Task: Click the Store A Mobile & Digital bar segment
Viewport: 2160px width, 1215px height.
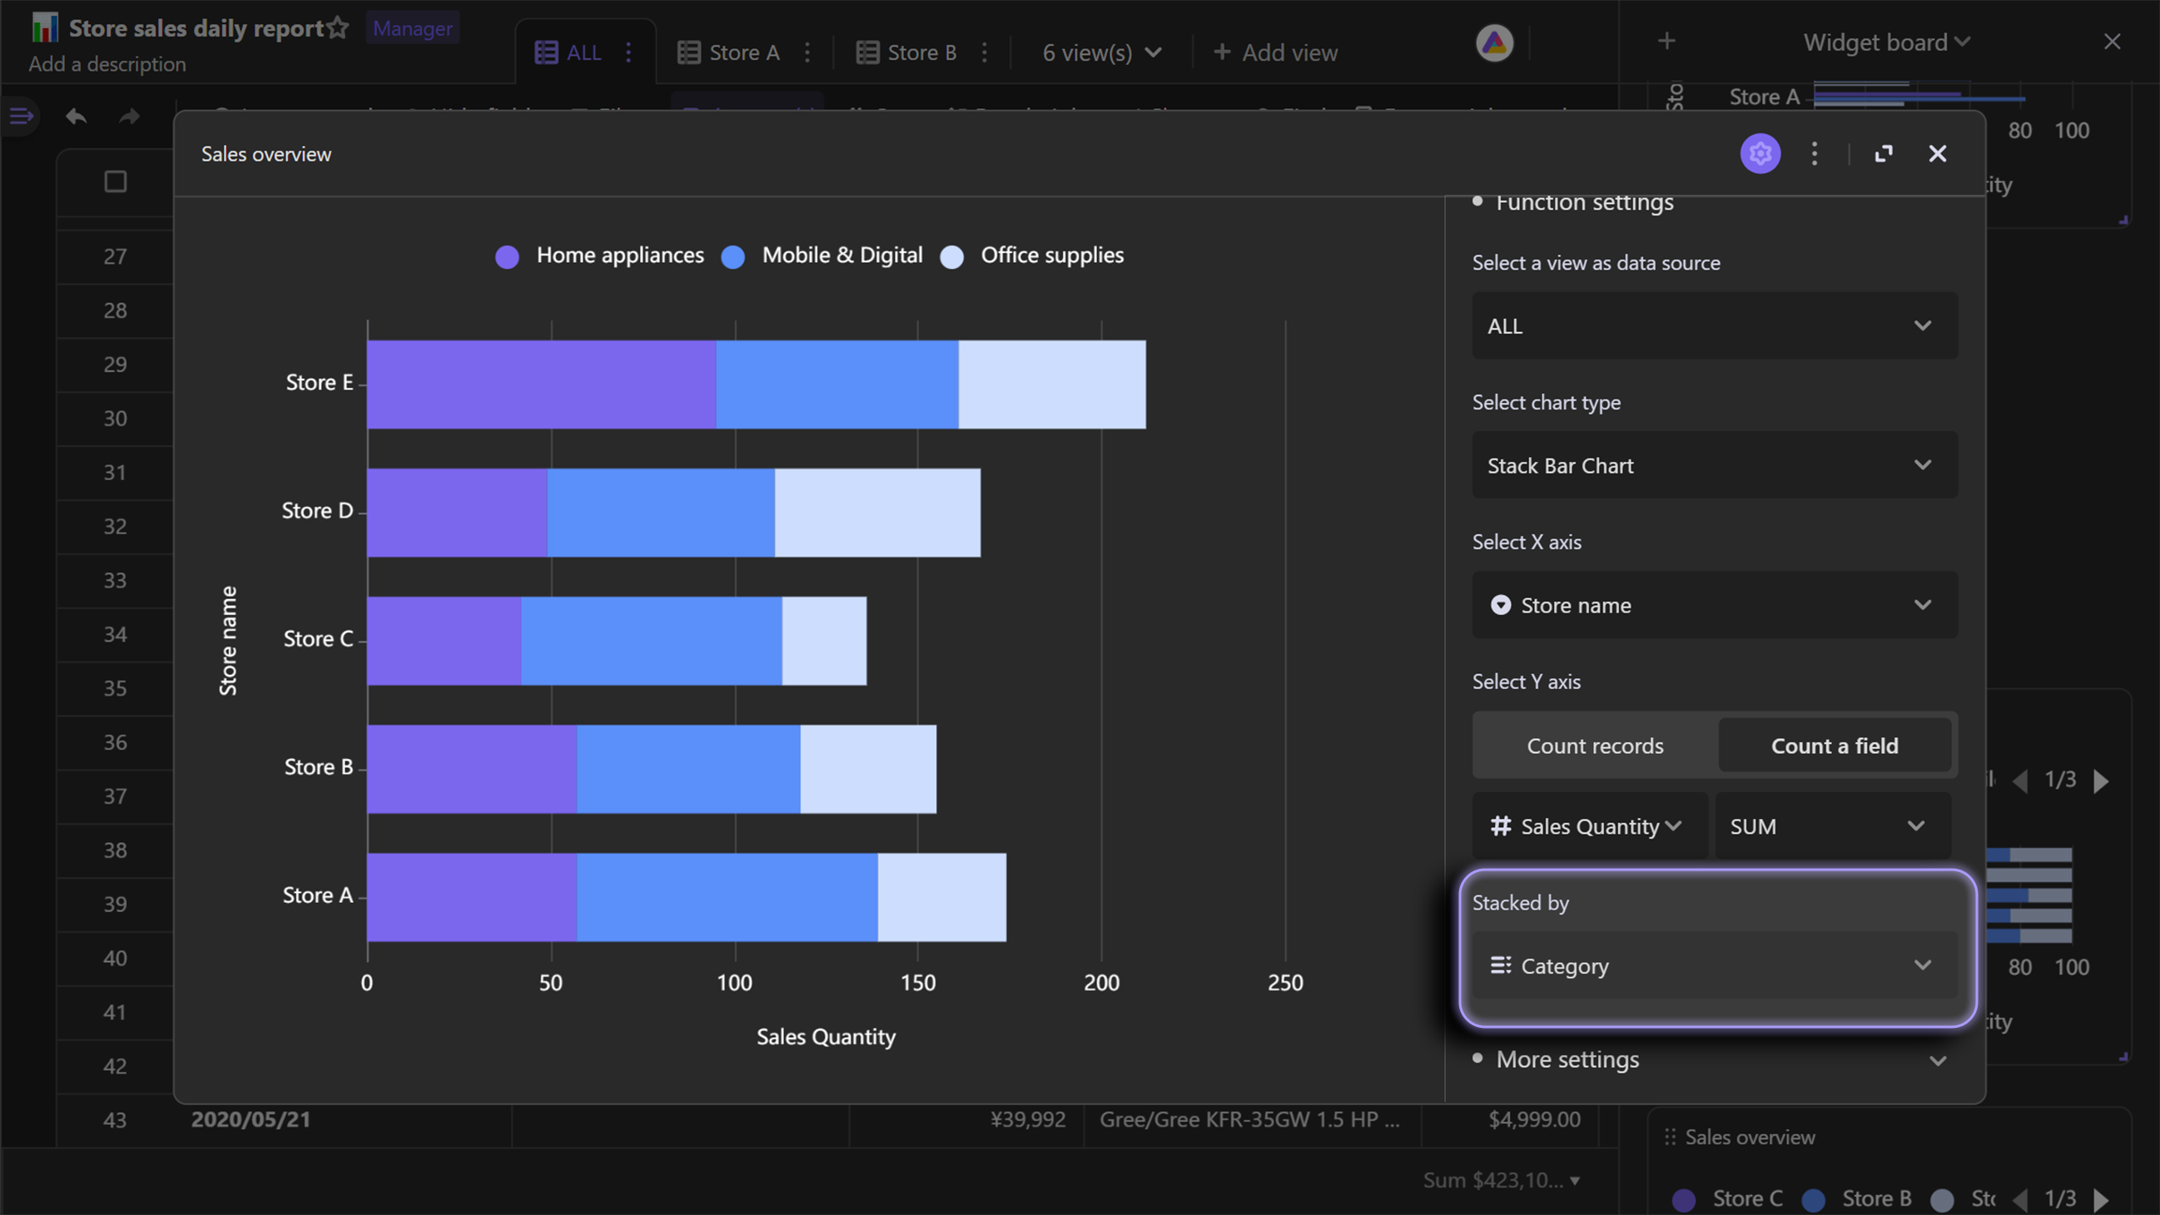Action: click(727, 897)
